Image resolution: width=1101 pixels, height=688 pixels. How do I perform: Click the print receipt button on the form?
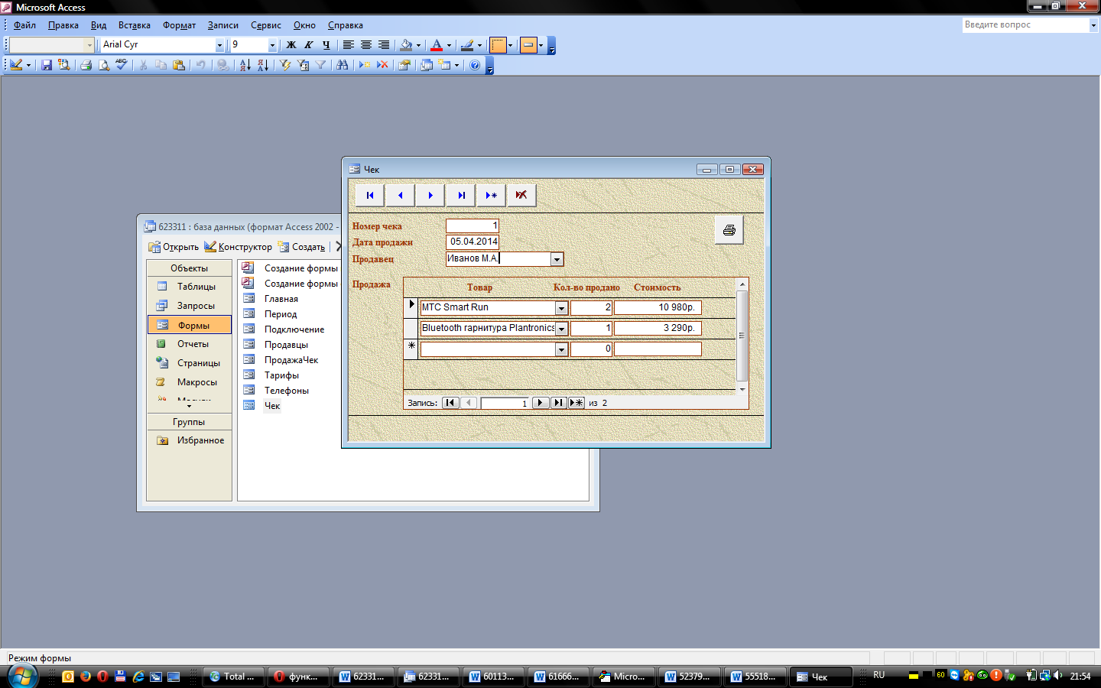click(x=729, y=230)
